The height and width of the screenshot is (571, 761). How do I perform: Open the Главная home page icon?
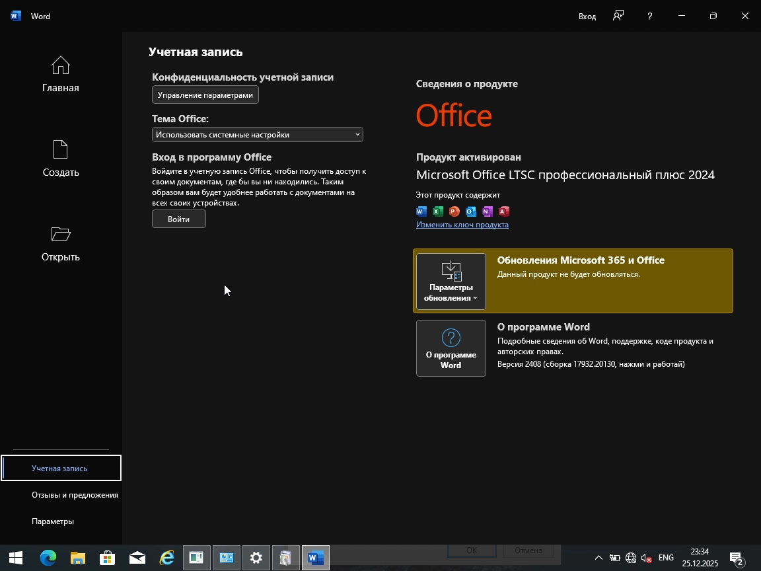pos(60,66)
